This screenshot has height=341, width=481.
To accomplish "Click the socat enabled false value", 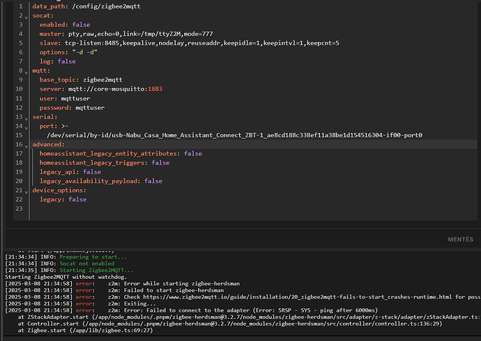I will tap(81, 25).
